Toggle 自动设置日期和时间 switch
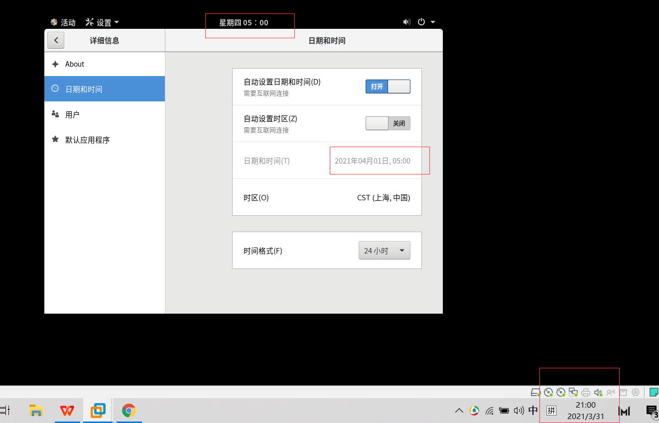The height and width of the screenshot is (423, 659). tap(388, 86)
